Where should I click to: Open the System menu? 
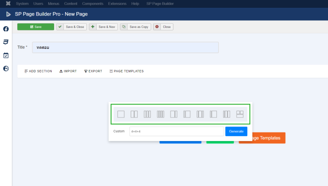coord(22,3)
